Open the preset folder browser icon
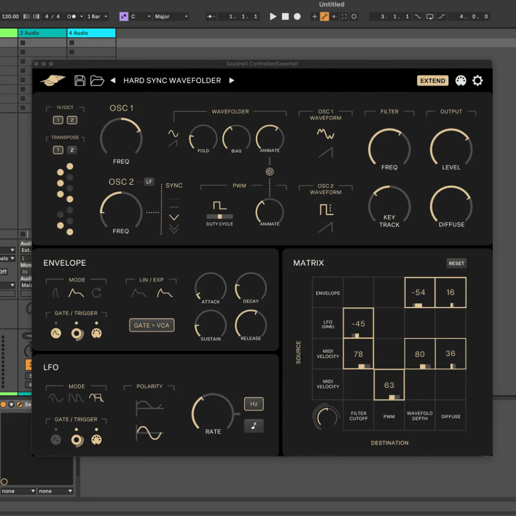Image resolution: width=516 pixels, height=516 pixels. (97, 80)
